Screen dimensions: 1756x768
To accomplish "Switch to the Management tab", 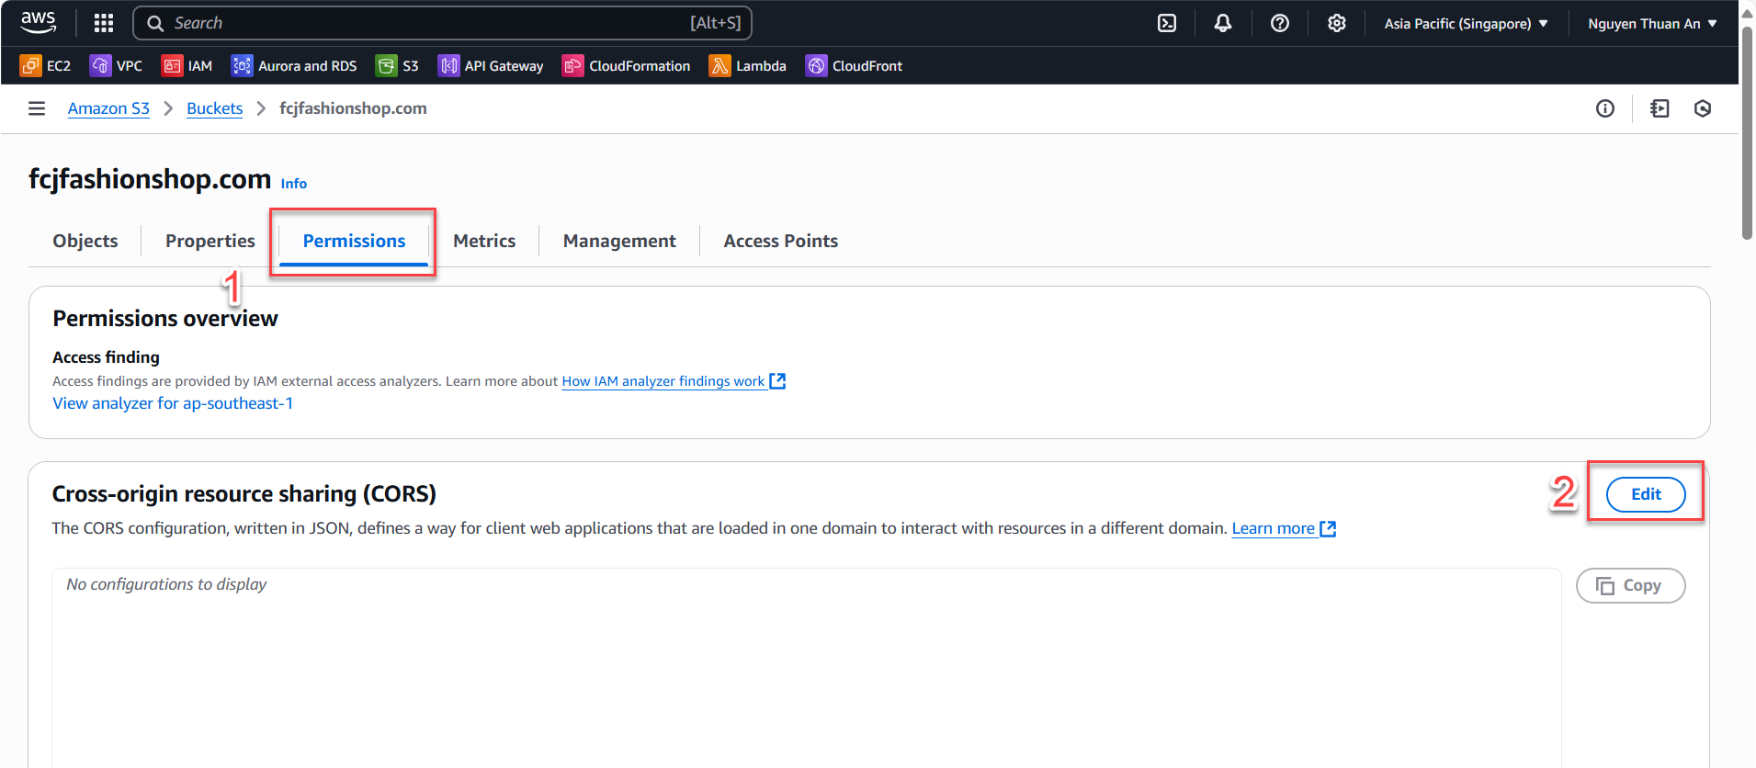I will (x=619, y=241).
